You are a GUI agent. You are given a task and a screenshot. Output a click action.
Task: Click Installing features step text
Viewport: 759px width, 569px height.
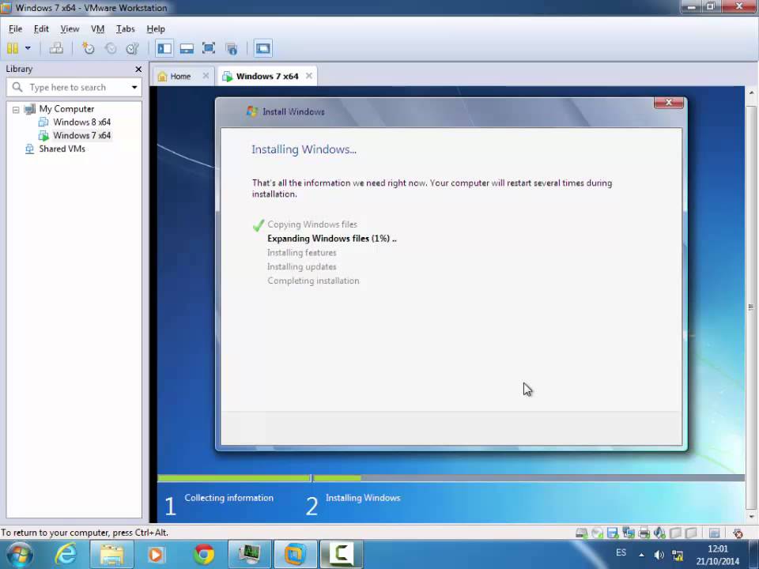pos(301,253)
